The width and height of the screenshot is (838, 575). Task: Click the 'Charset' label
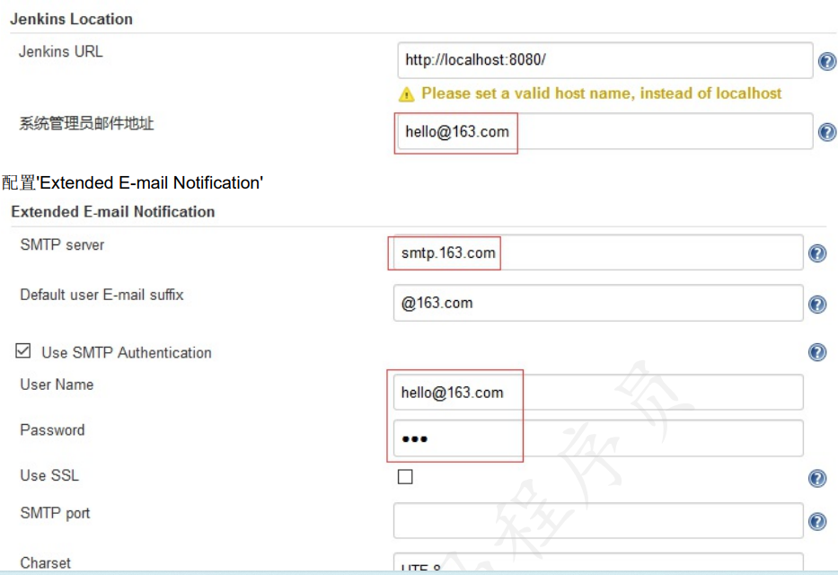pyautogui.click(x=46, y=563)
